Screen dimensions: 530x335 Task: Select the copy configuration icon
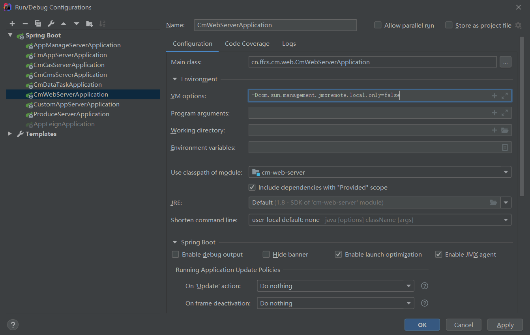(x=38, y=24)
